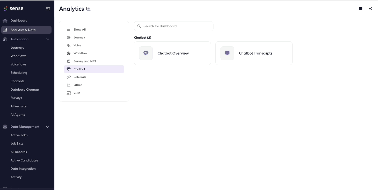Open the Chatbot Transcripts speech bubble icon

pyautogui.click(x=227, y=53)
